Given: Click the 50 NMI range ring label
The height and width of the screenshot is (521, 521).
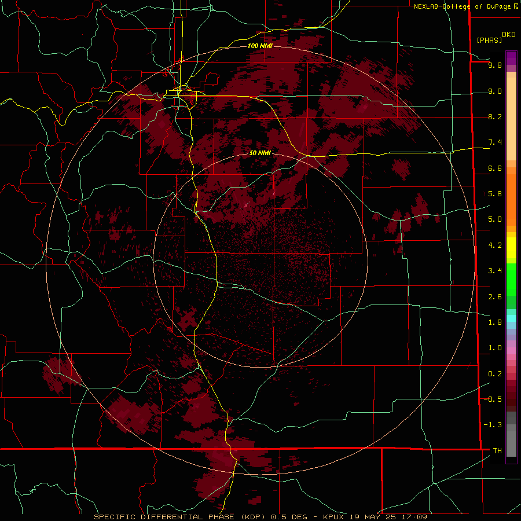Looking at the screenshot, I should coord(260,153).
